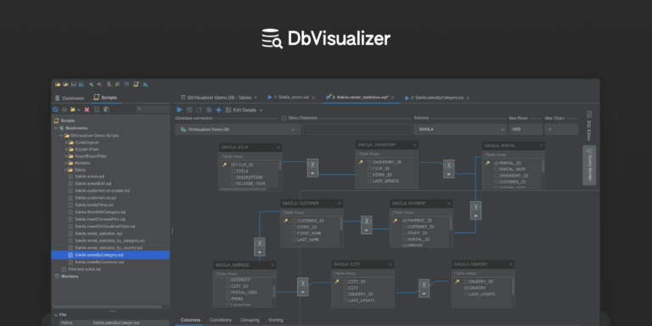Switch to the Databases tab

(x=70, y=98)
